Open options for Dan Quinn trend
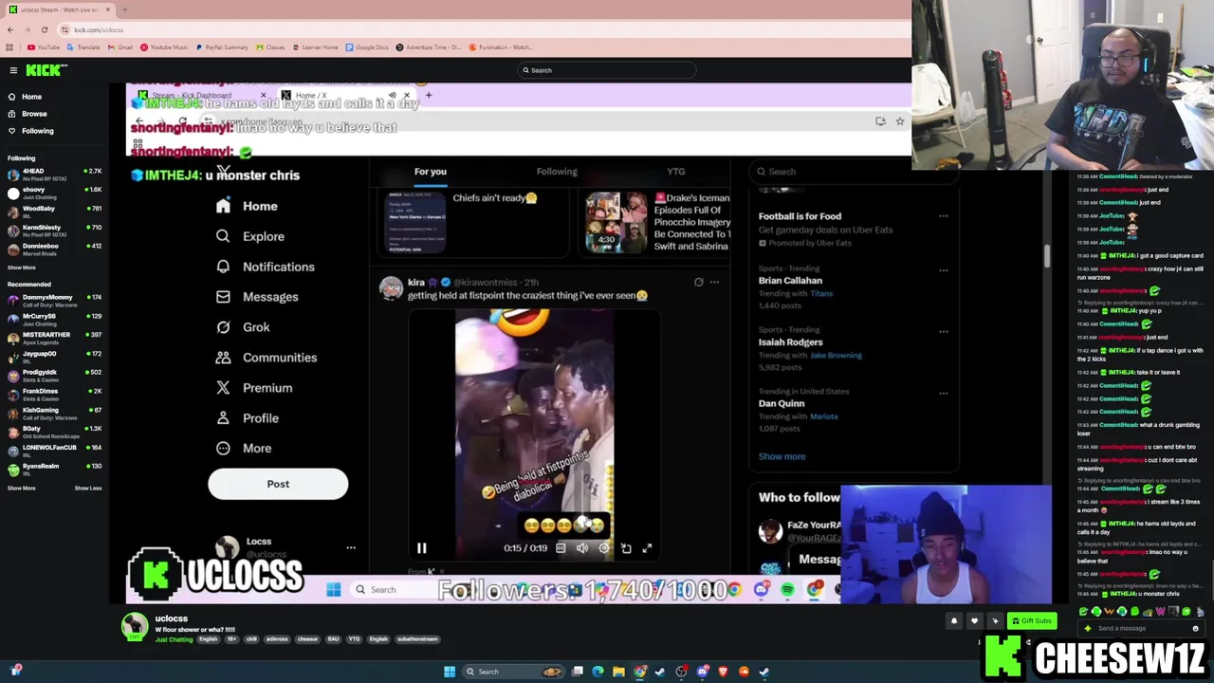 click(943, 393)
